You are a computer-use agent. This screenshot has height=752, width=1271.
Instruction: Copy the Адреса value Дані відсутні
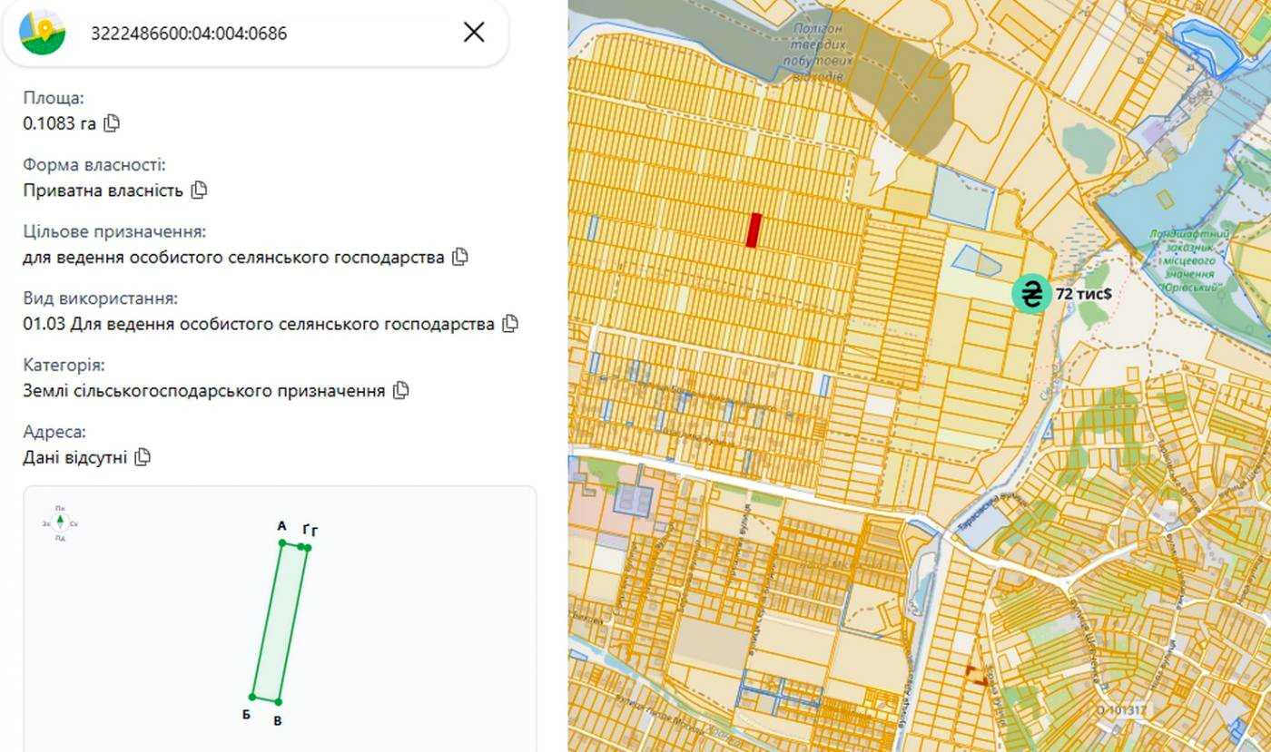click(x=143, y=457)
